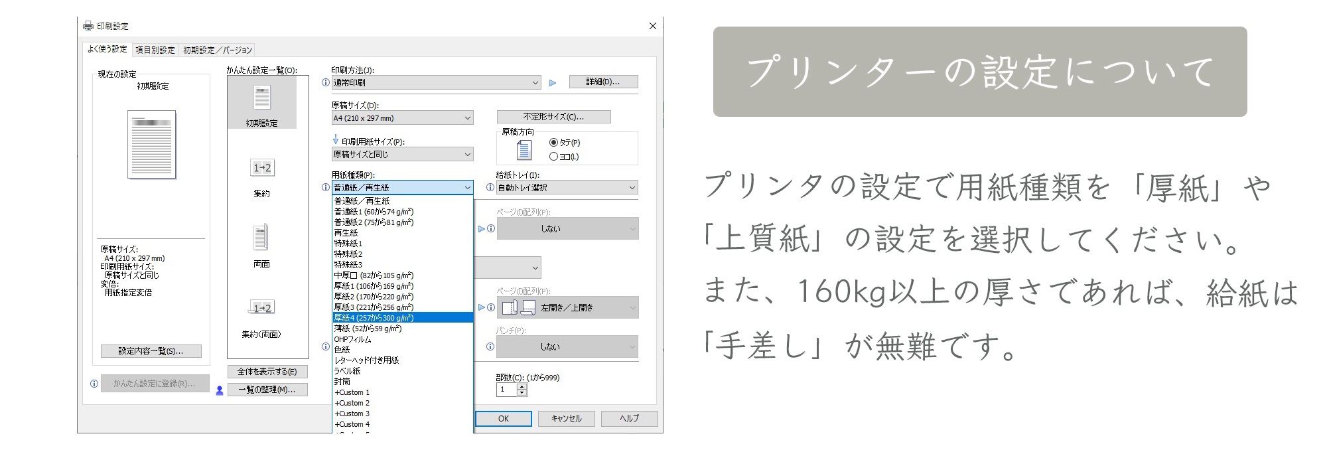Click the blue arrow next to 印刷方法
The height and width of the screenshot is (458, 1327).
(553, 83)
